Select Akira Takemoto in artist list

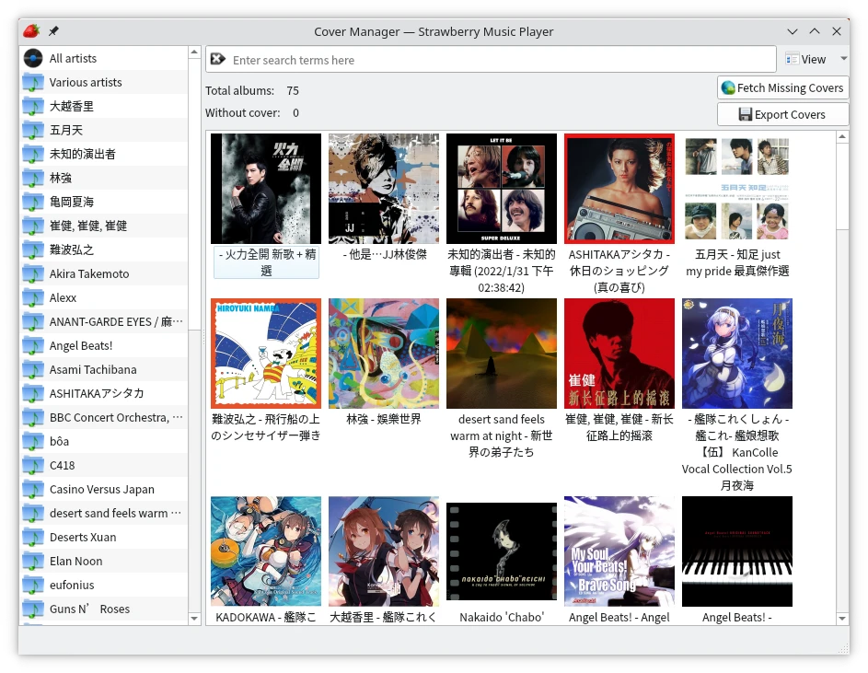point(89,274)
